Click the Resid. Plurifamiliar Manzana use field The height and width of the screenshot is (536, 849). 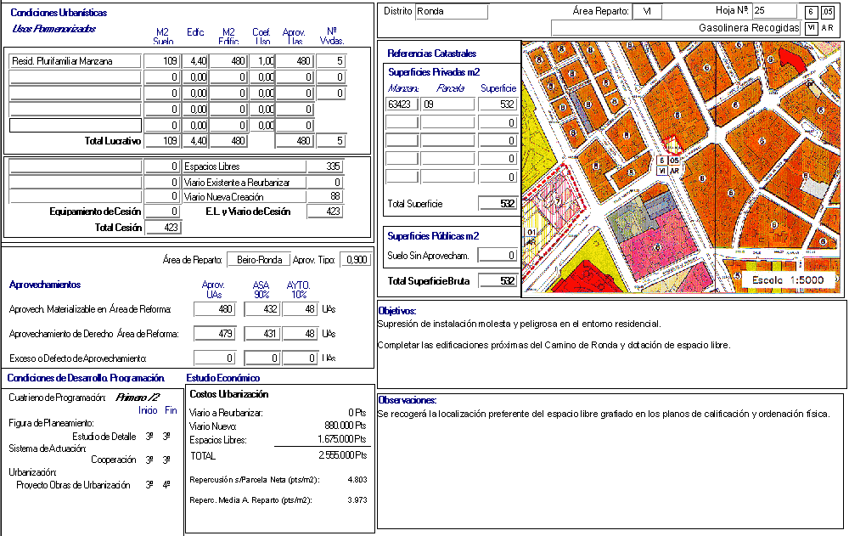coord(75,61)
